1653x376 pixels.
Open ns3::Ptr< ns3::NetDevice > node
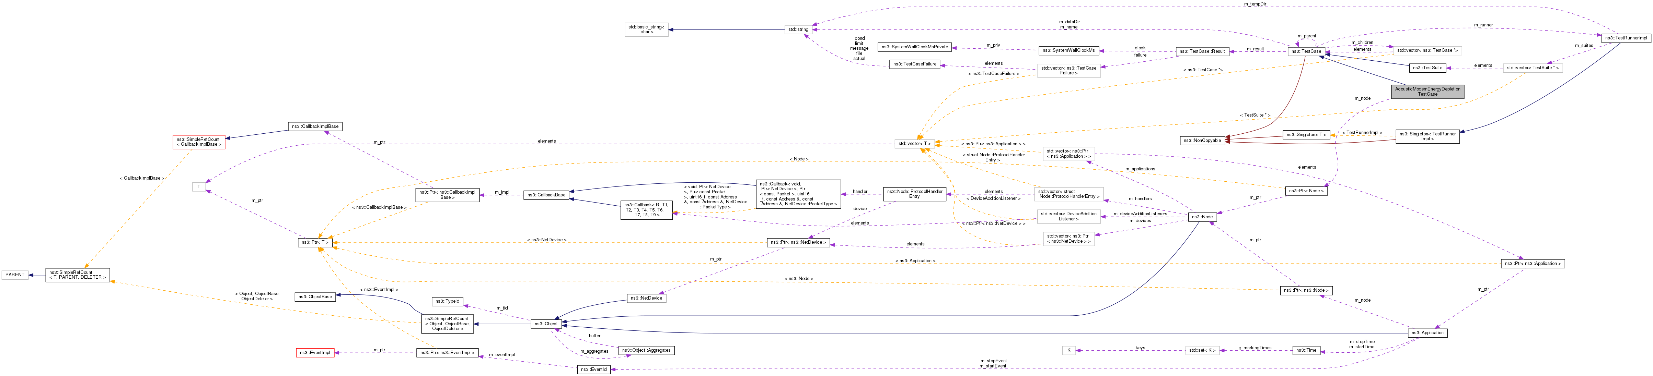click(x=798, y=243)
